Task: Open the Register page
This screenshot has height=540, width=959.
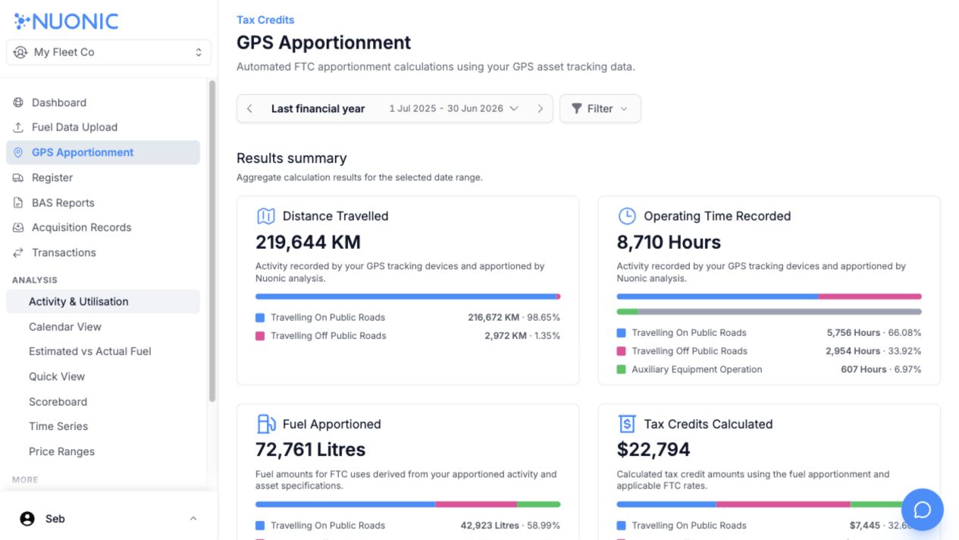Action: coord(103,177)
